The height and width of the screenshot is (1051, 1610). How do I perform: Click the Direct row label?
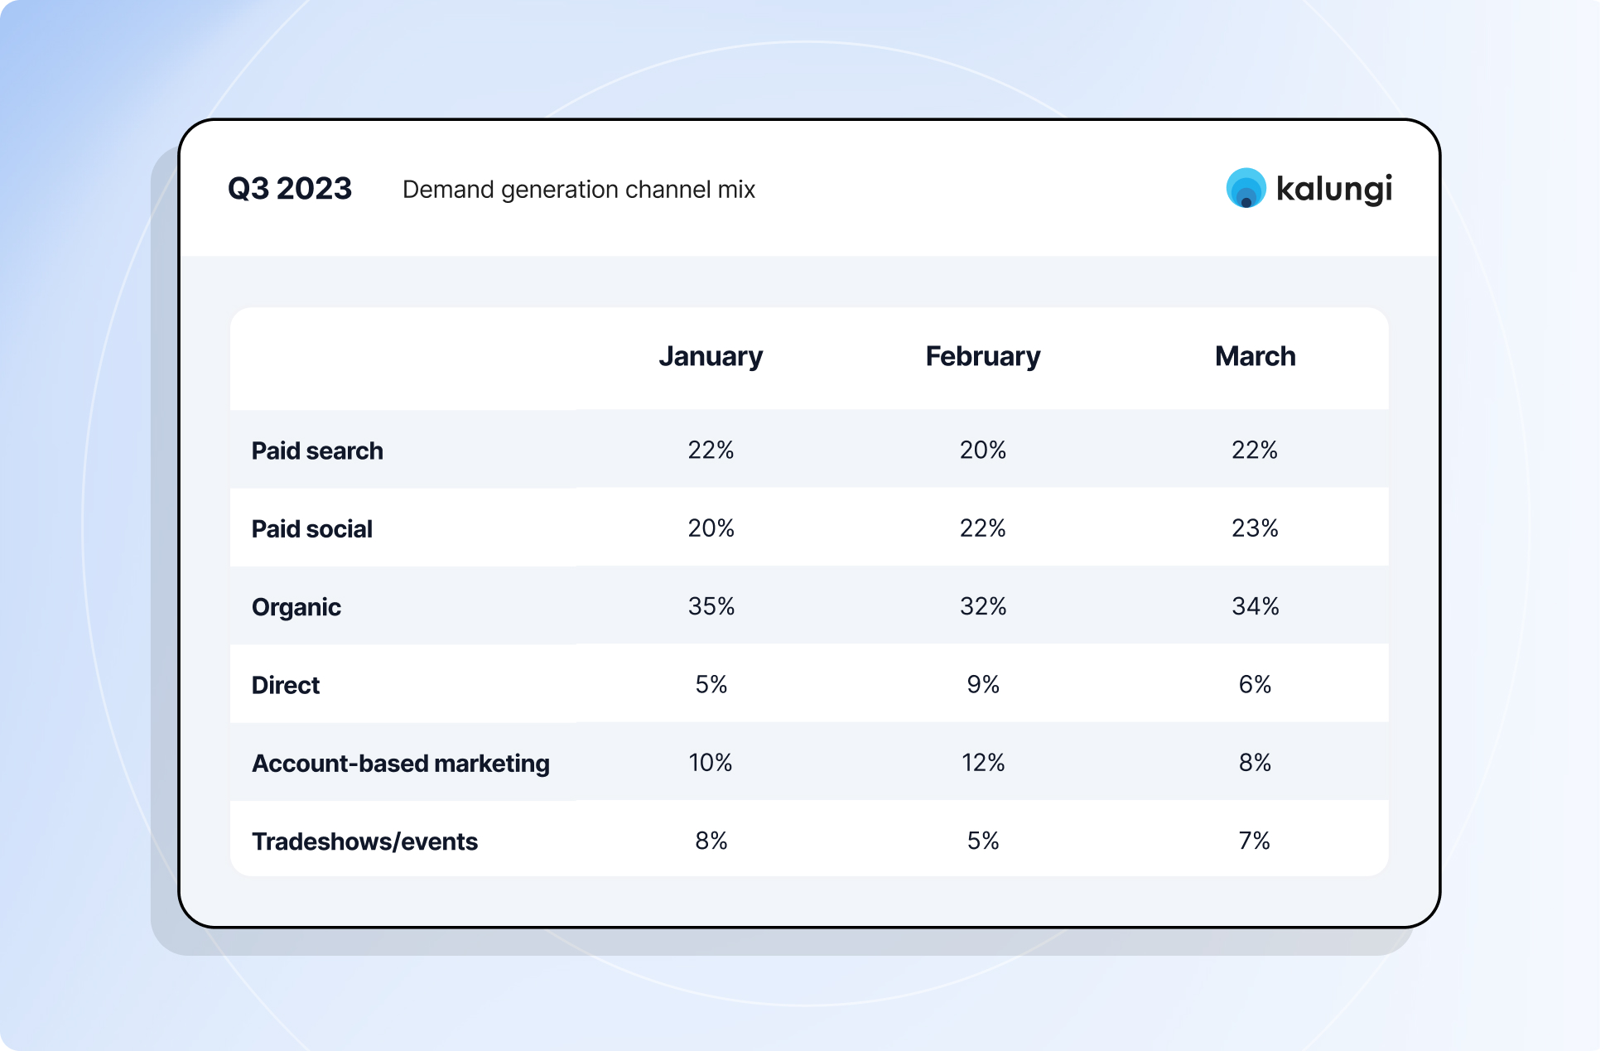[x=285, y=685]
